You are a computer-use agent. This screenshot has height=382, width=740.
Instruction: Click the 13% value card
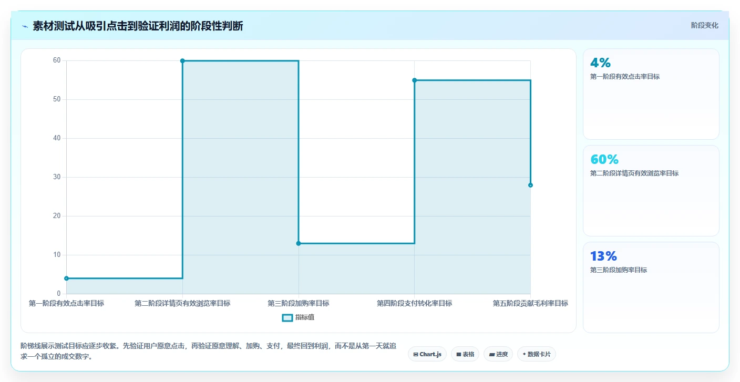[651, 287]
